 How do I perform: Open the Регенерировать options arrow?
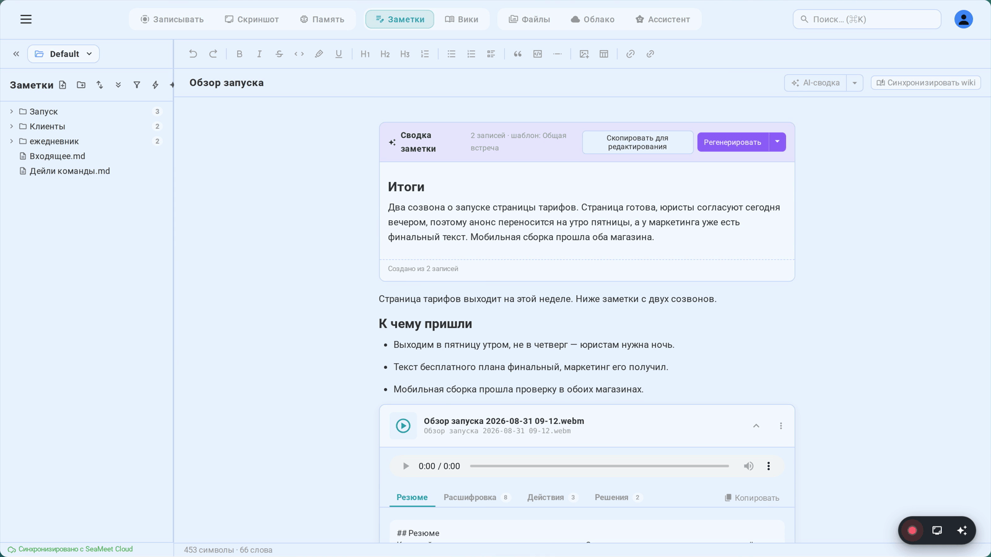pyautogui.click(x=777, y=142)
